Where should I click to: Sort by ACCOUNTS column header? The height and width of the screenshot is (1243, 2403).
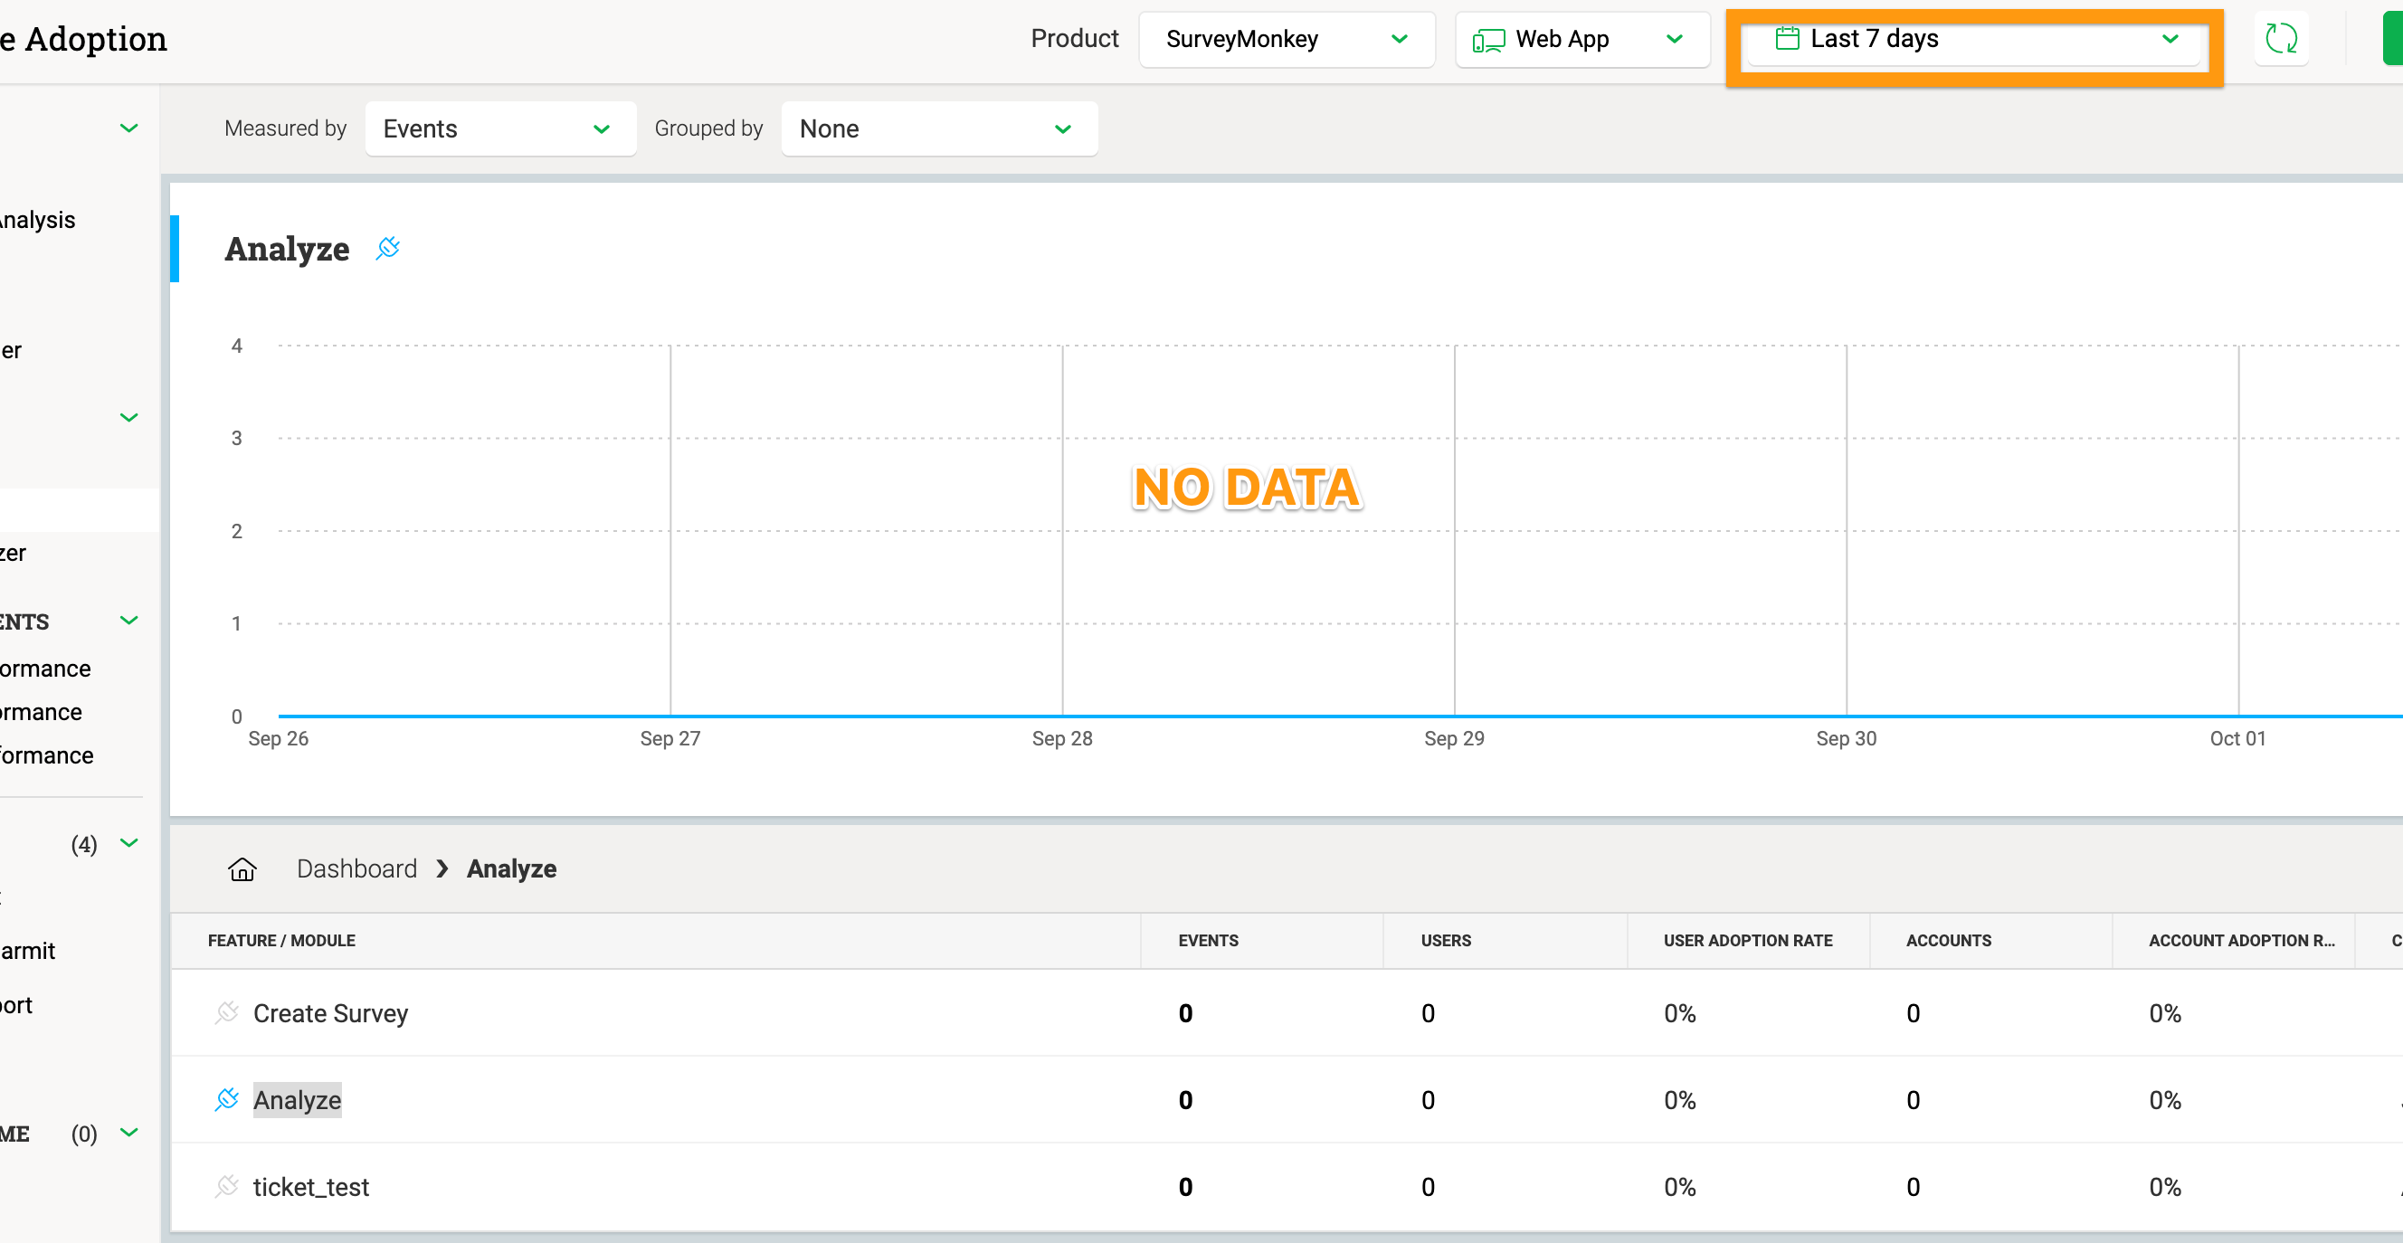(x=1949, y=940)
